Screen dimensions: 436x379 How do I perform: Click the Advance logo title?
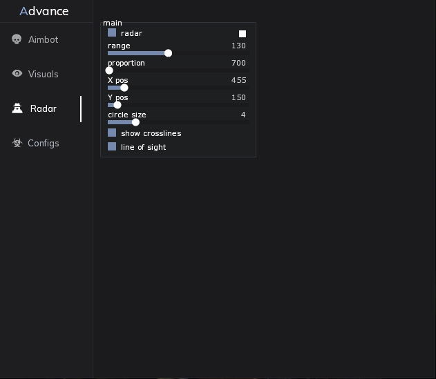click(44, 11)
